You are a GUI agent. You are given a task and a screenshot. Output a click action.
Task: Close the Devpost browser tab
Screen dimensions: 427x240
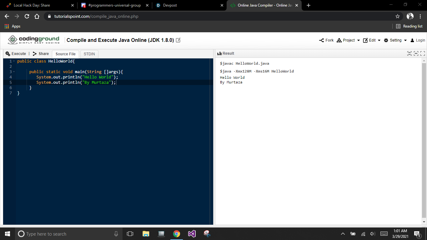(x=222, y=5)
